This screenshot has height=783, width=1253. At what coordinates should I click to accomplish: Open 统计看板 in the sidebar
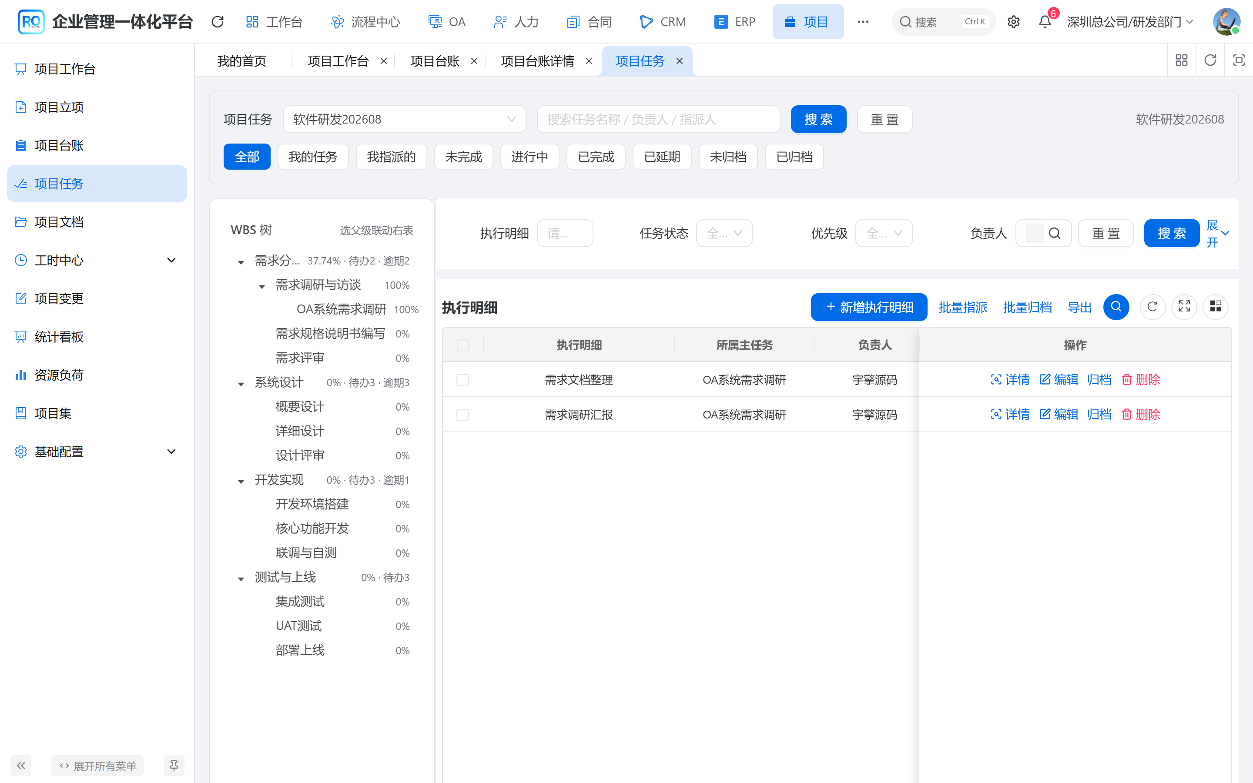pos(97,337)
